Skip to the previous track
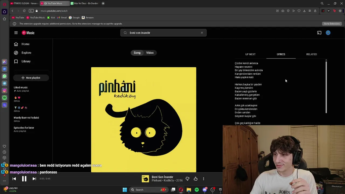The image size is (345, 194). coord(14,179)
